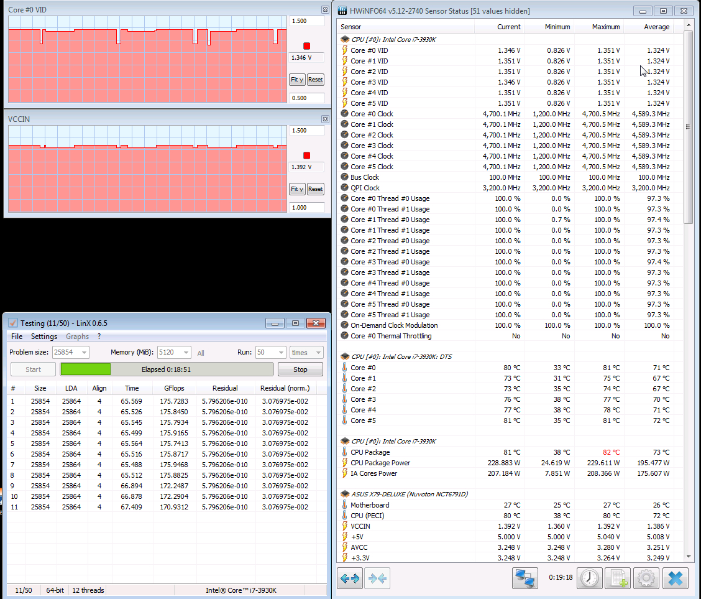The width and height of the screenshot is (701, 599).
Task: Click the Maximum column header in HWiNFO
Action: (x=598, y=27)
